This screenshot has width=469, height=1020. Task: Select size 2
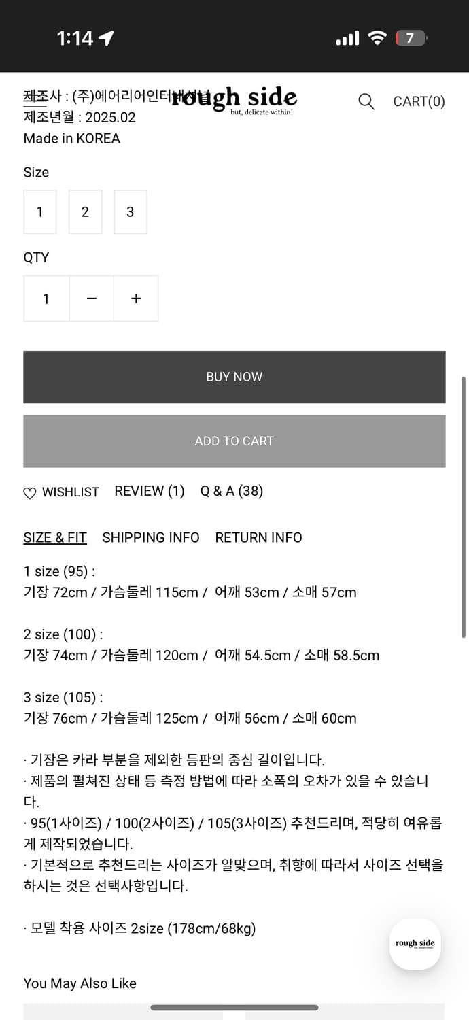[85, 211]
